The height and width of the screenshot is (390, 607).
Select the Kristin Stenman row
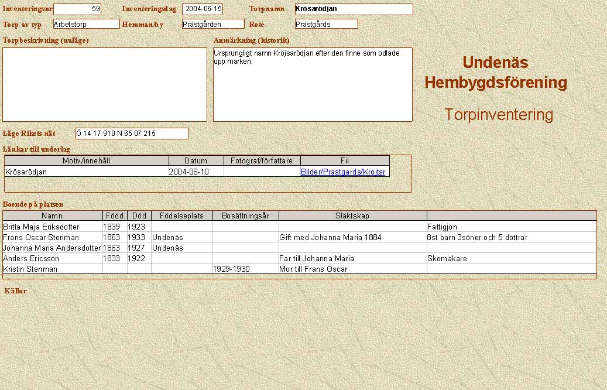(x=30, y=269)
